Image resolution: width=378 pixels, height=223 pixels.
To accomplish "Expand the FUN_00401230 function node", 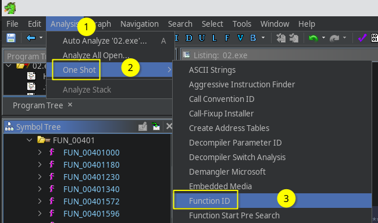I will 40,177.
